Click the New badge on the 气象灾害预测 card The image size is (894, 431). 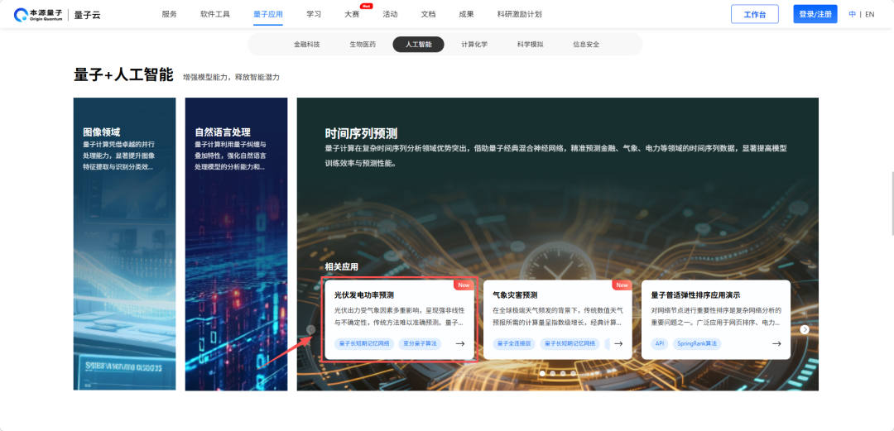[622, 285]
